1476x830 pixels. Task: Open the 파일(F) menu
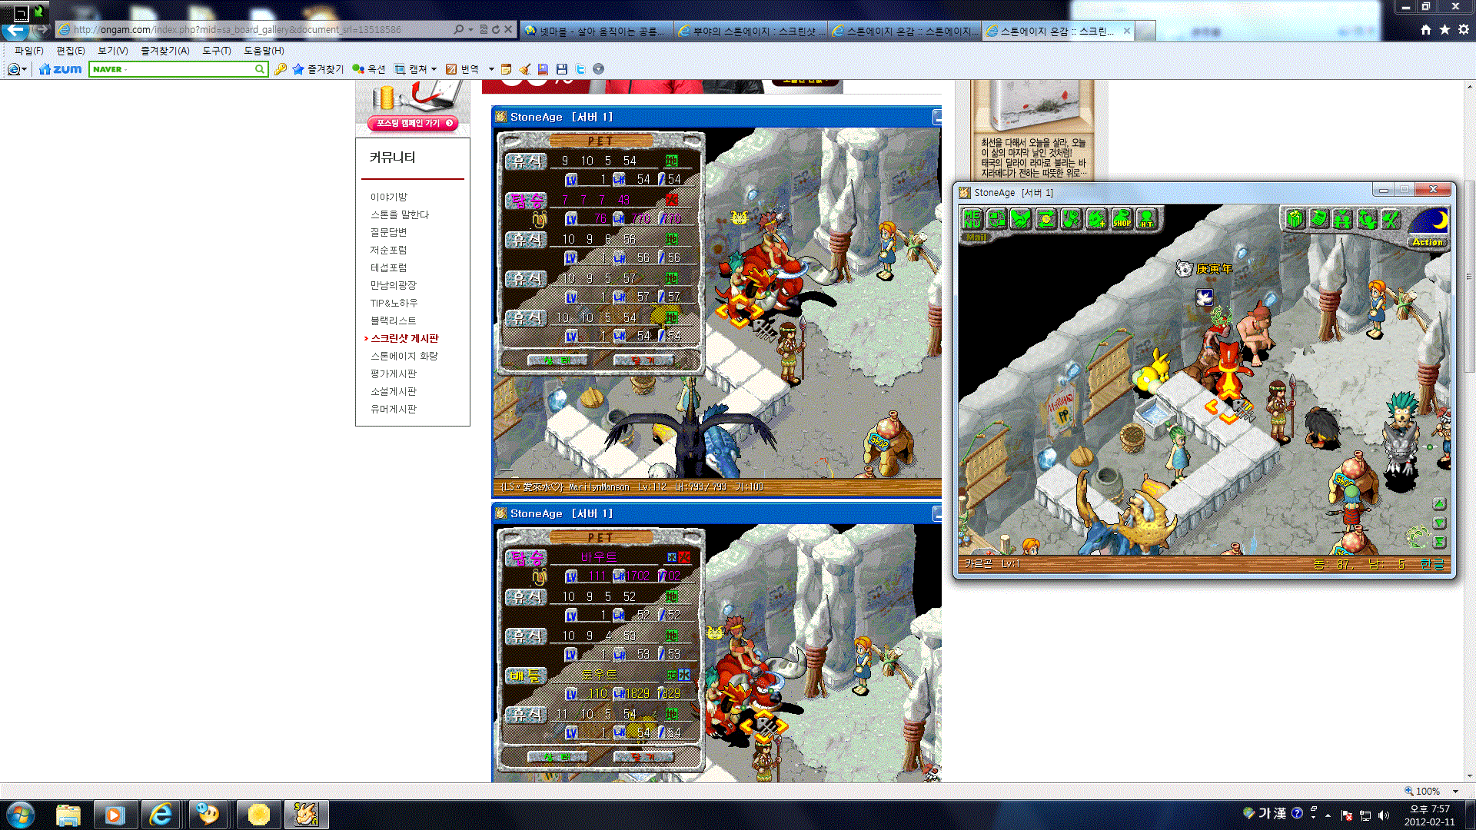tap(28, 51)
